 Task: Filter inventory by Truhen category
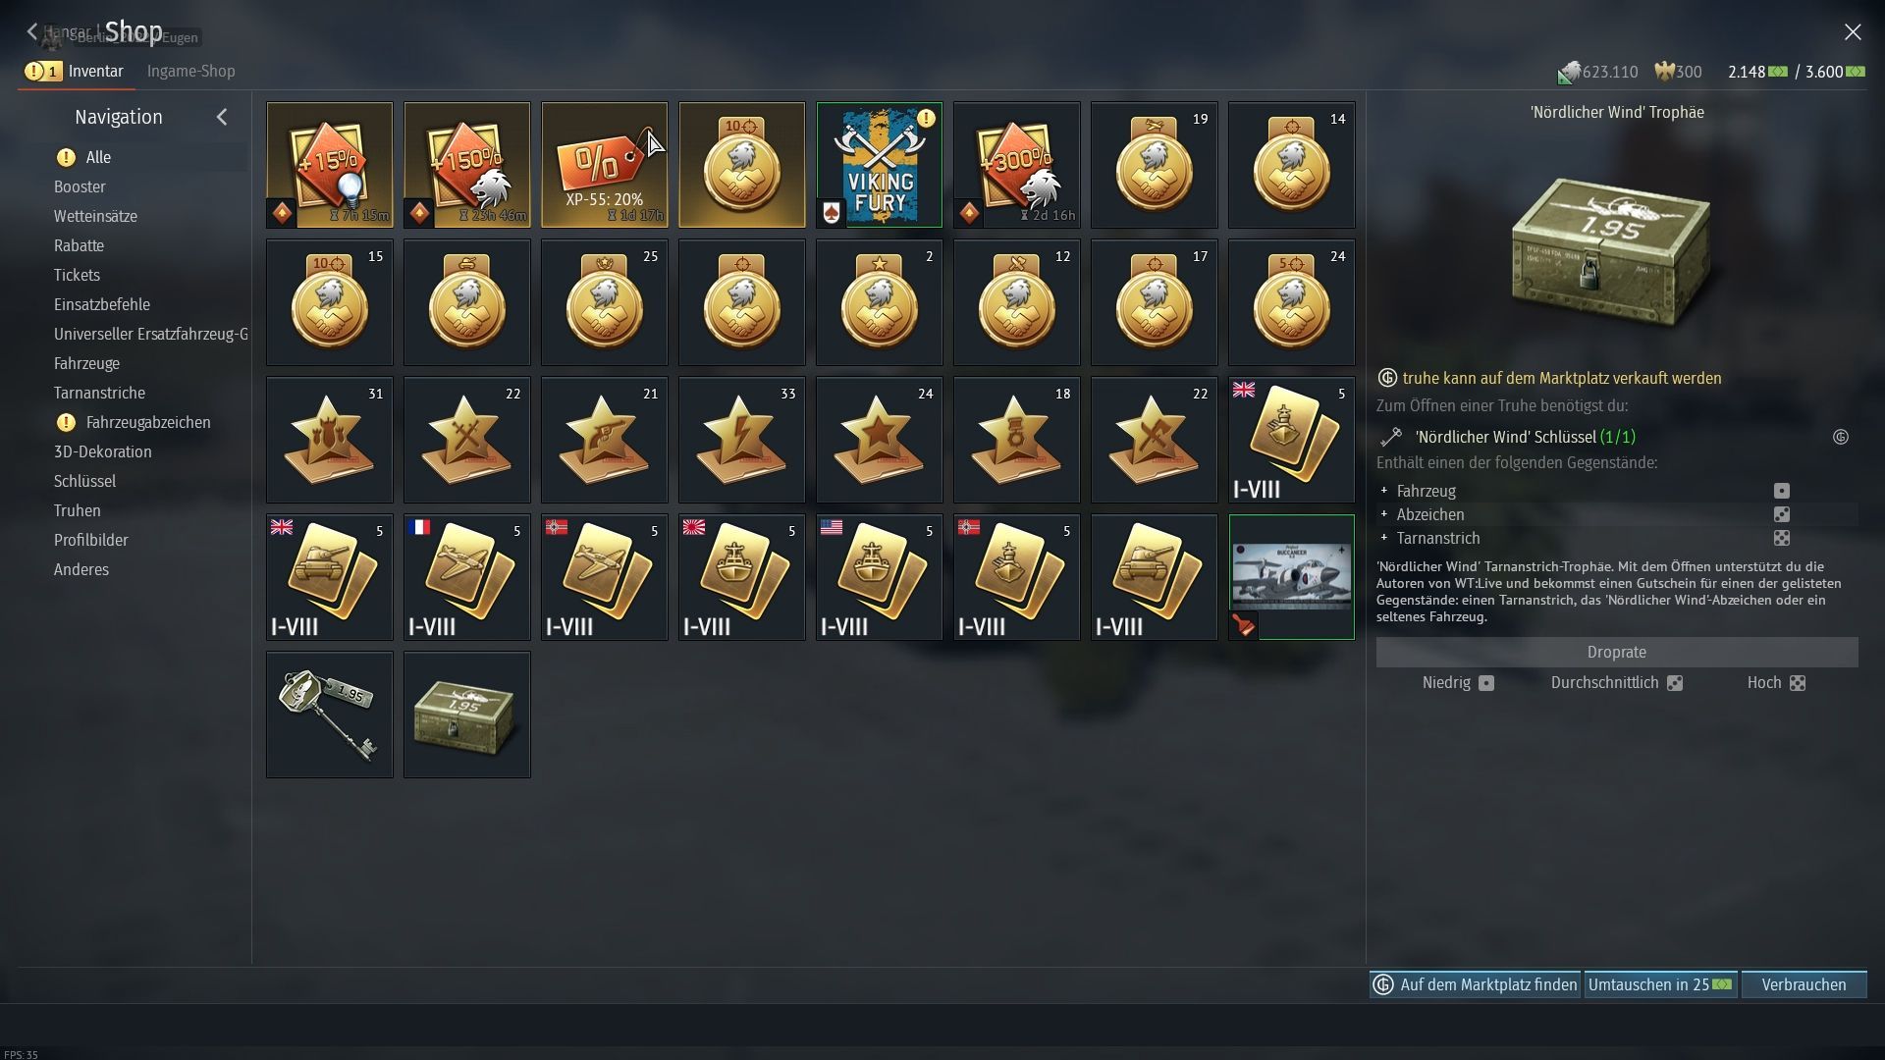[78, 510]
